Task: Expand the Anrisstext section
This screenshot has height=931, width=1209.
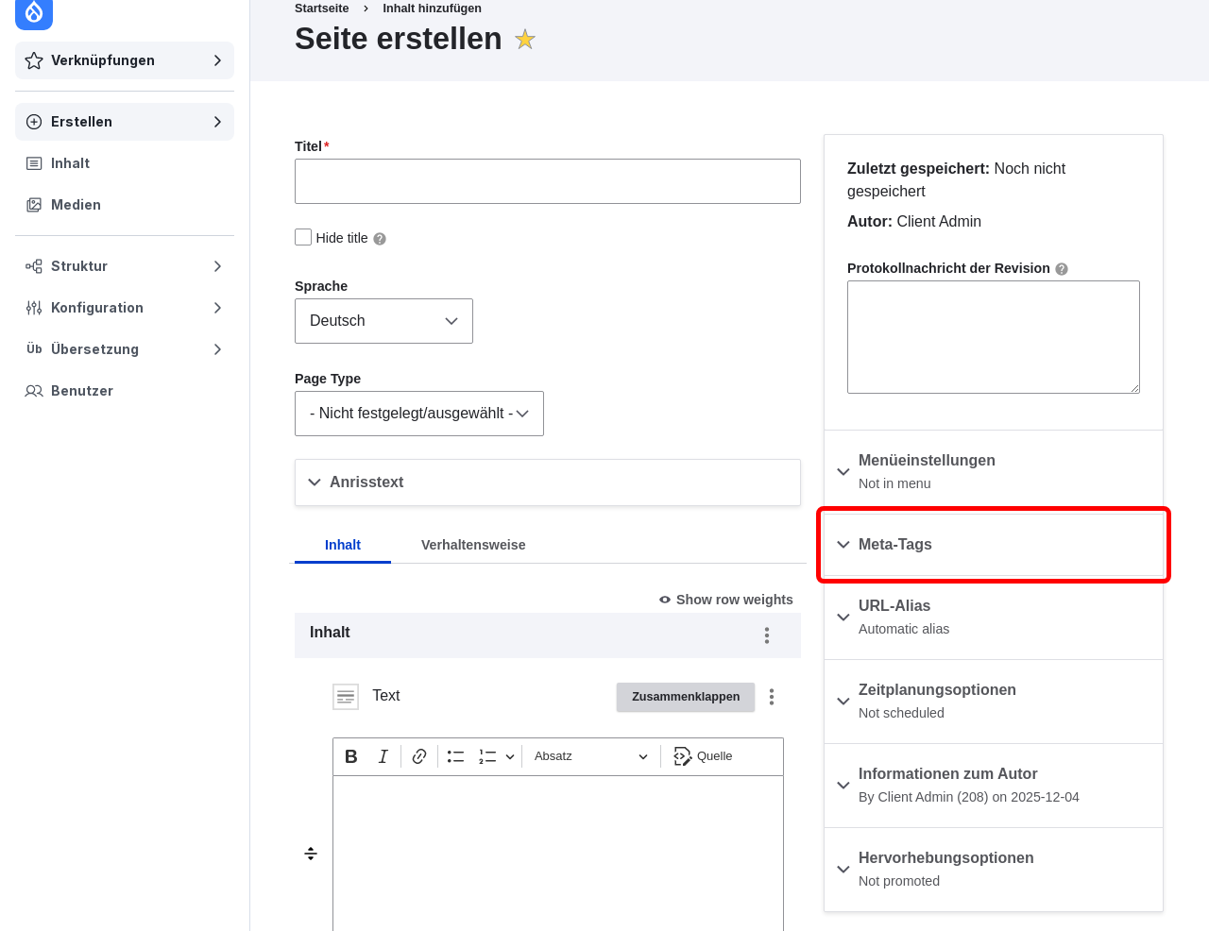Action: (x=548, y=482)
